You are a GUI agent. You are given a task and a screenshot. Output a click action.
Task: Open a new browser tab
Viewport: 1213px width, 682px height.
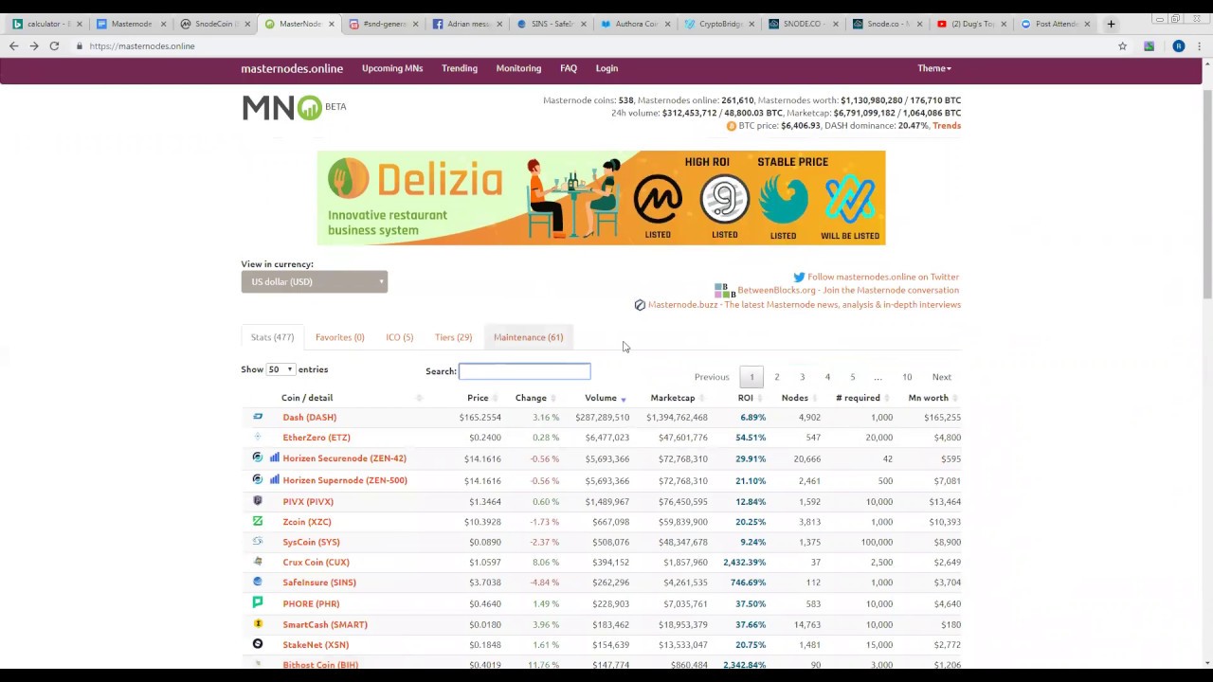(1111, 24)
